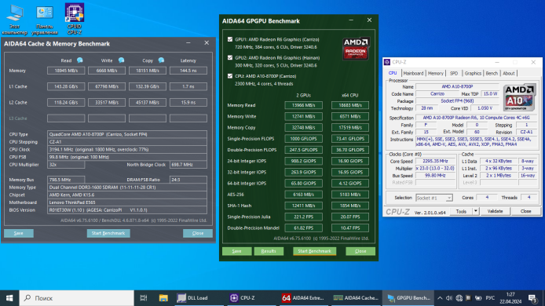Screen dimensions: 545x306
Task: Click the РУС input language indicator
Action: coord(490,298)
